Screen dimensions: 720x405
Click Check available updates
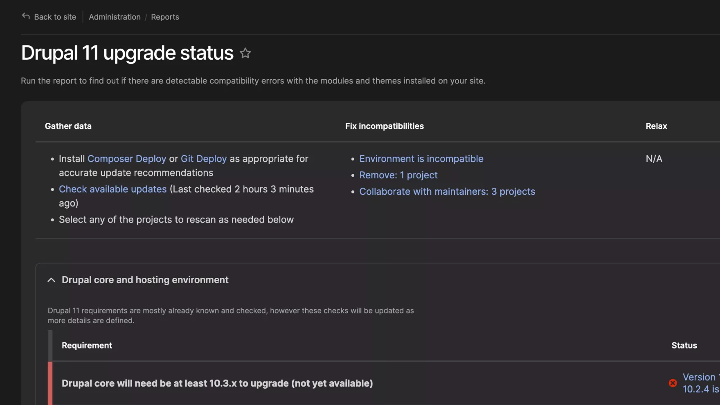click(113, 189)
